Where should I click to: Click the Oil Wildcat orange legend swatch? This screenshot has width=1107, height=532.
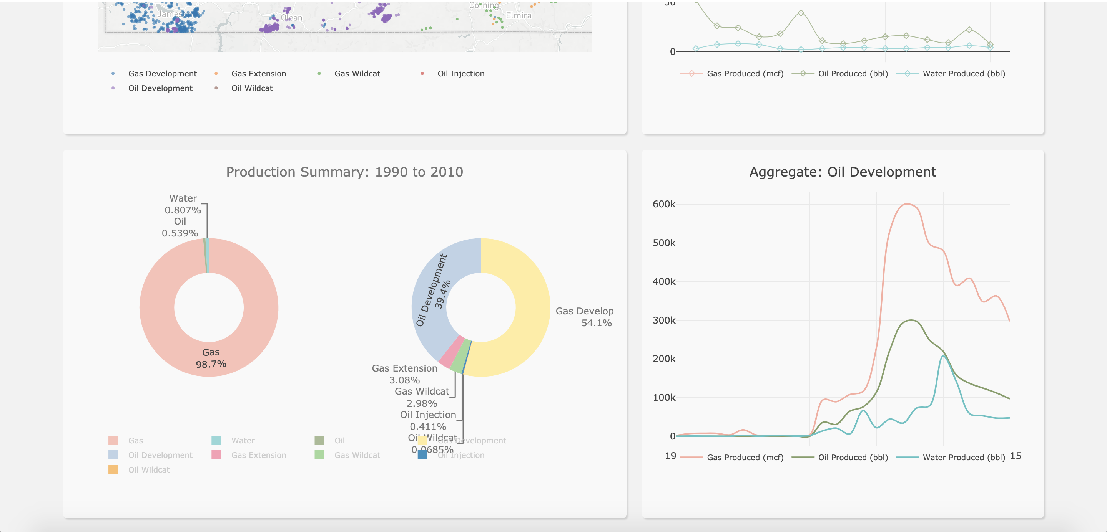pyautogui.click(x=113, y=470)
